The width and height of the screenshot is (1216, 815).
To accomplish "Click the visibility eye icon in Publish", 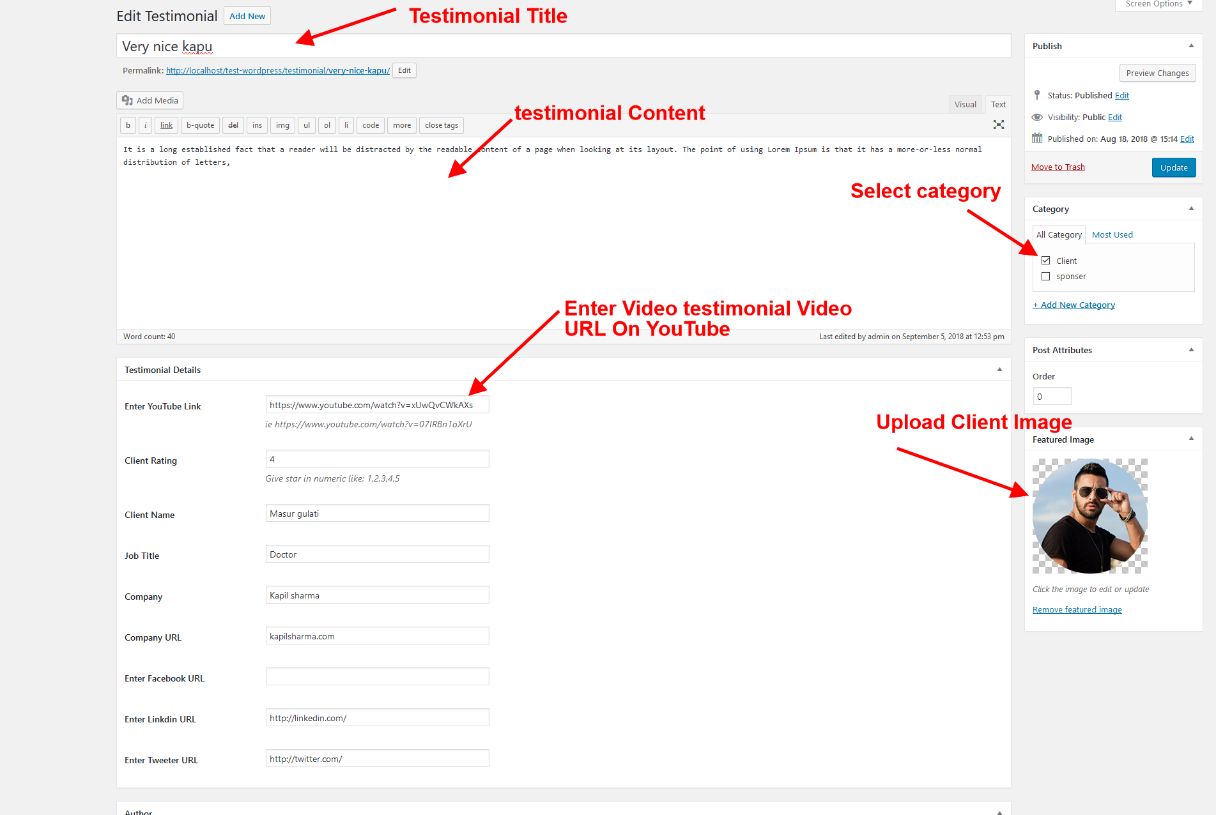I will 1037,117.
